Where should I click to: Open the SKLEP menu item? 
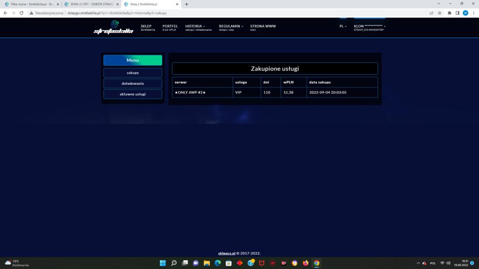click(x=148, y=27)
